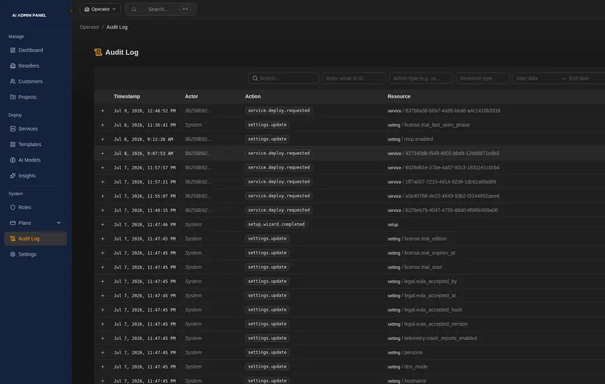Viewport: 605px width, 384px height.
Task: Open the Customers section
Action: click(35, 81)
